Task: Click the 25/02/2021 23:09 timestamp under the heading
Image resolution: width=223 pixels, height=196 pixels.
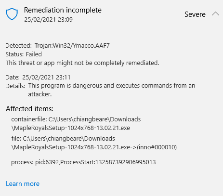Action: click(48, 20)
